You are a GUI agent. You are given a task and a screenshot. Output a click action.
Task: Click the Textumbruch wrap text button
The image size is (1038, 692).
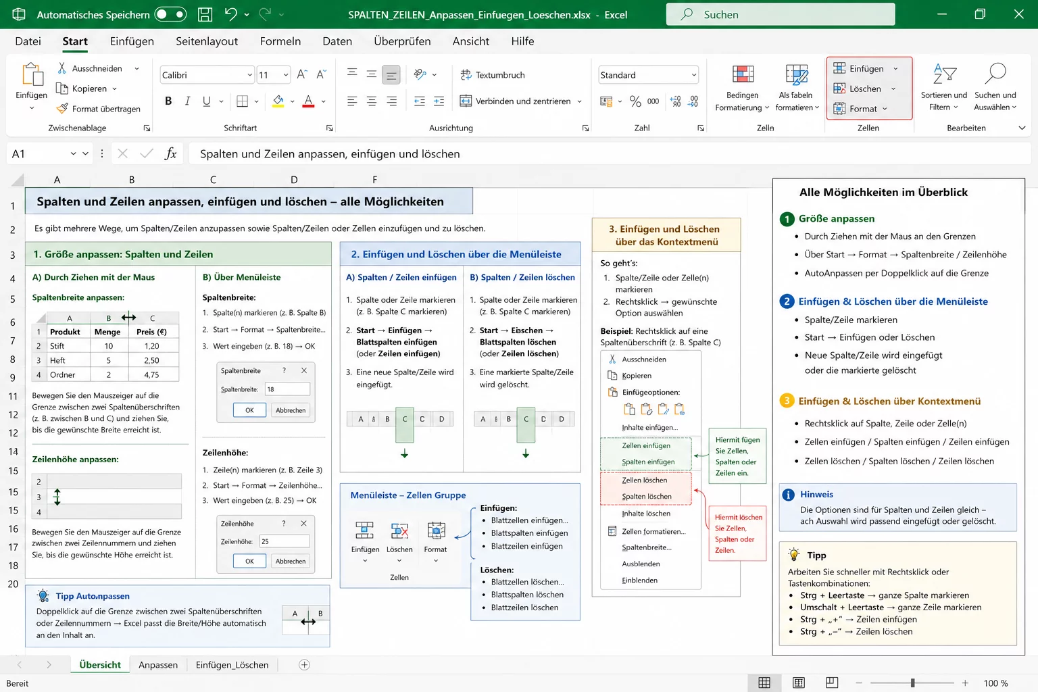[x=493, y=75]
